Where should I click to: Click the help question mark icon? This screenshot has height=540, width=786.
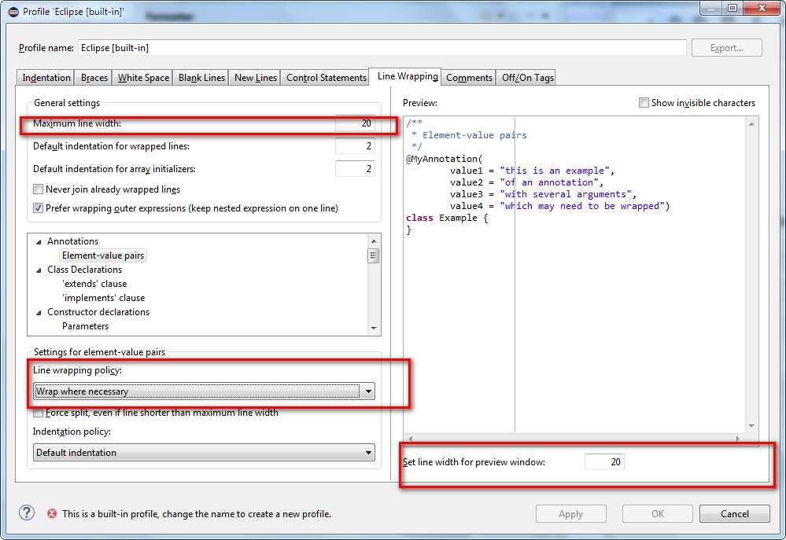pyautogui.click(x=27, y=512)
